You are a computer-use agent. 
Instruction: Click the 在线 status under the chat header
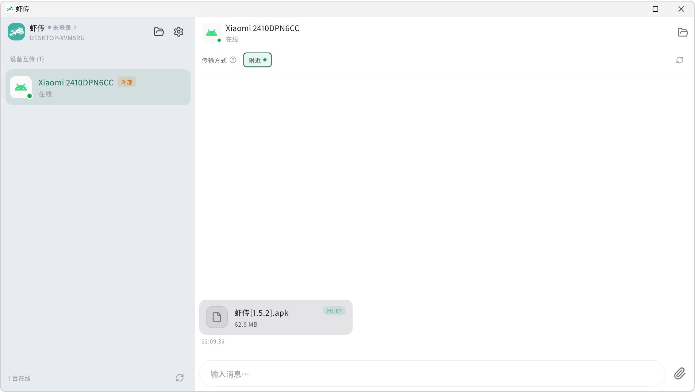click(x=232, y=39)
